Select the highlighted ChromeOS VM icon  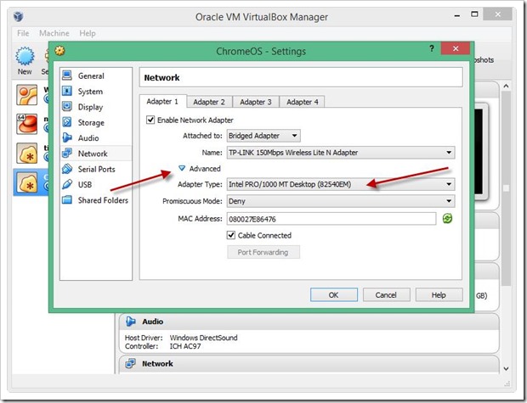27,182
